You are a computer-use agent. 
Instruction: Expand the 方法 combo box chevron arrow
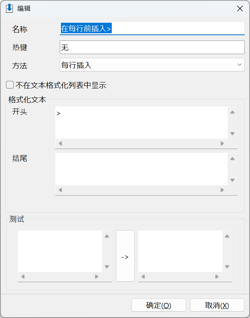239,65
